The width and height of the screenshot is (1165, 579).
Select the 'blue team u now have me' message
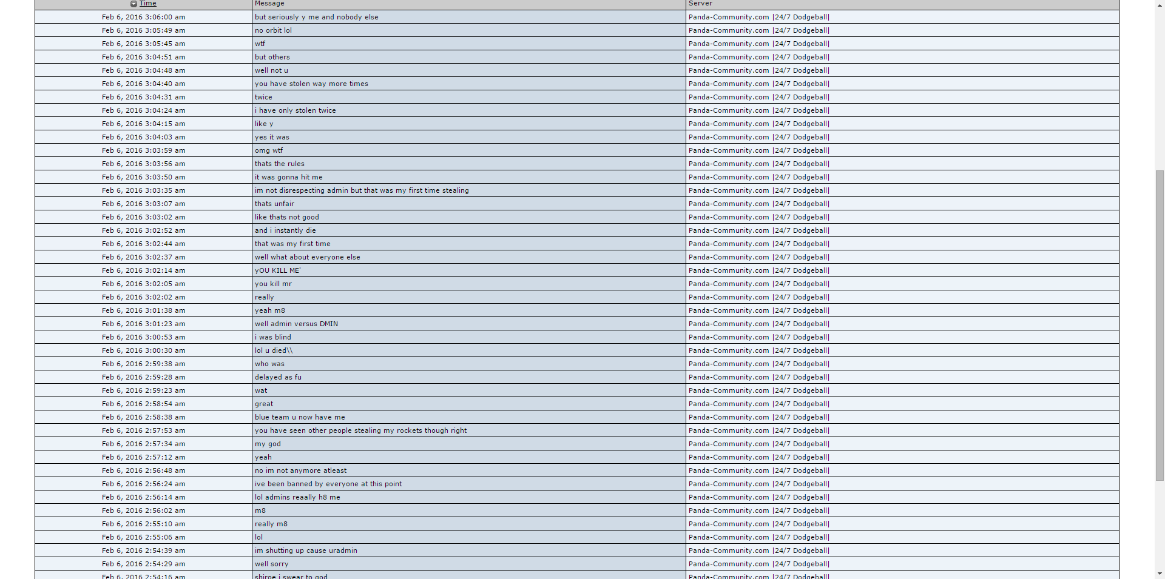(x=300, y=417)
